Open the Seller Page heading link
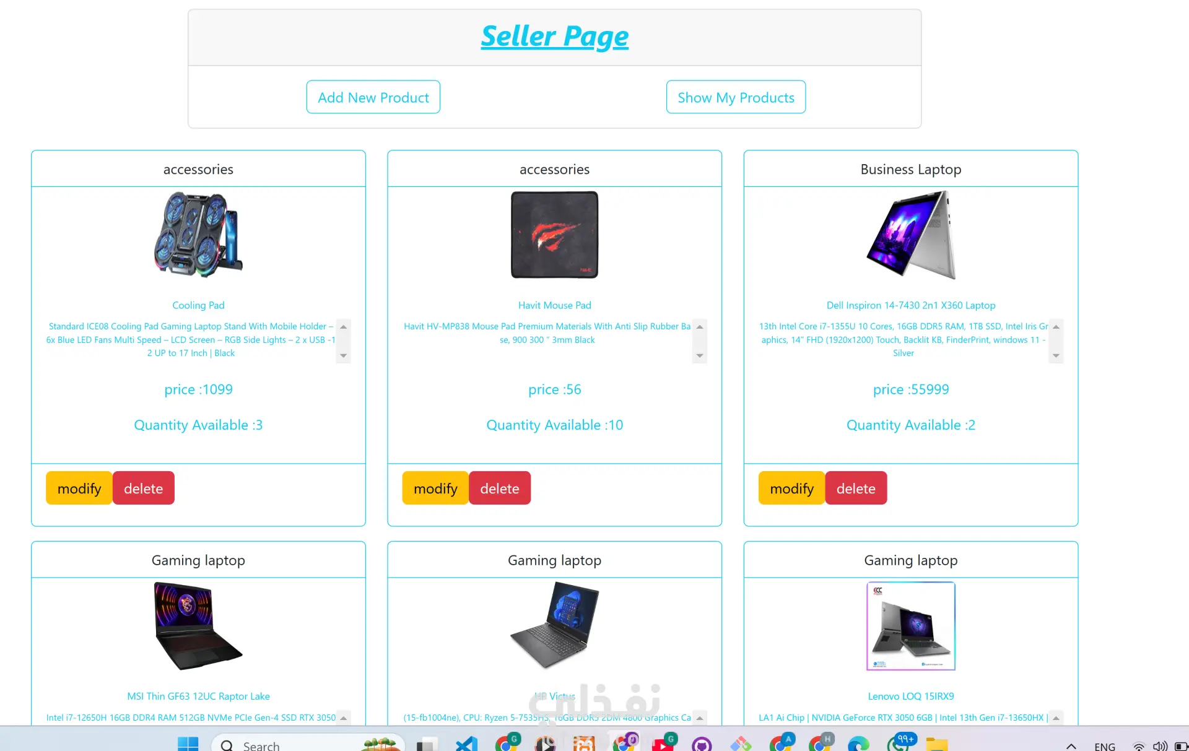This screenshot has width=1189, height=751. [x=555, y=36]
